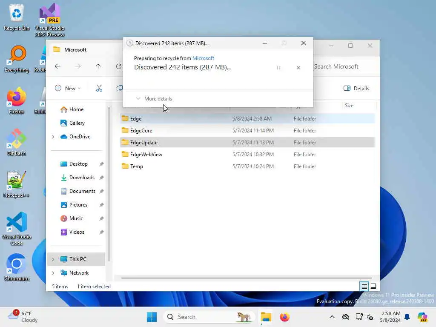Image resolution: width=436 pixels, height=327 pixels.
Task: Launch Visual Studio 2022 Preview shortcut
Action: [50, 20]
